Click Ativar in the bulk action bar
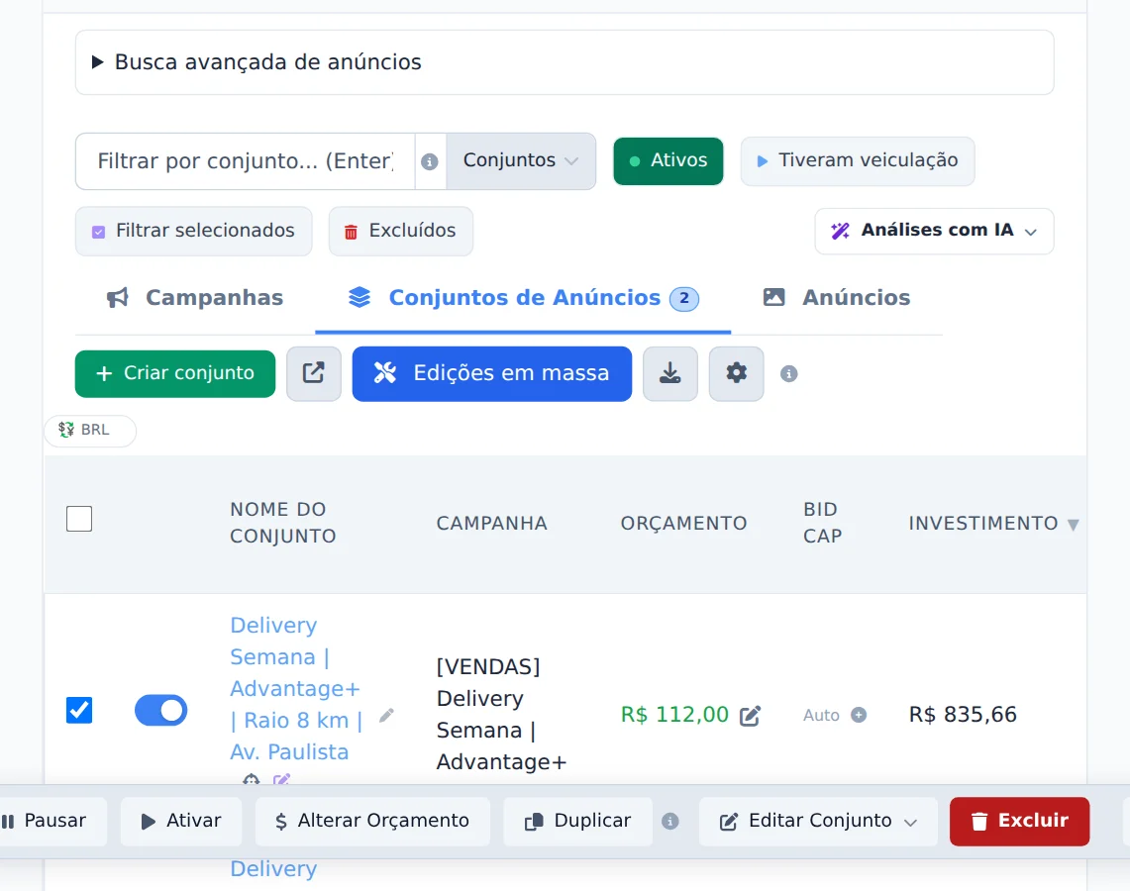Viewport: 1130px width, 891px height. click(x=181, y=821)
